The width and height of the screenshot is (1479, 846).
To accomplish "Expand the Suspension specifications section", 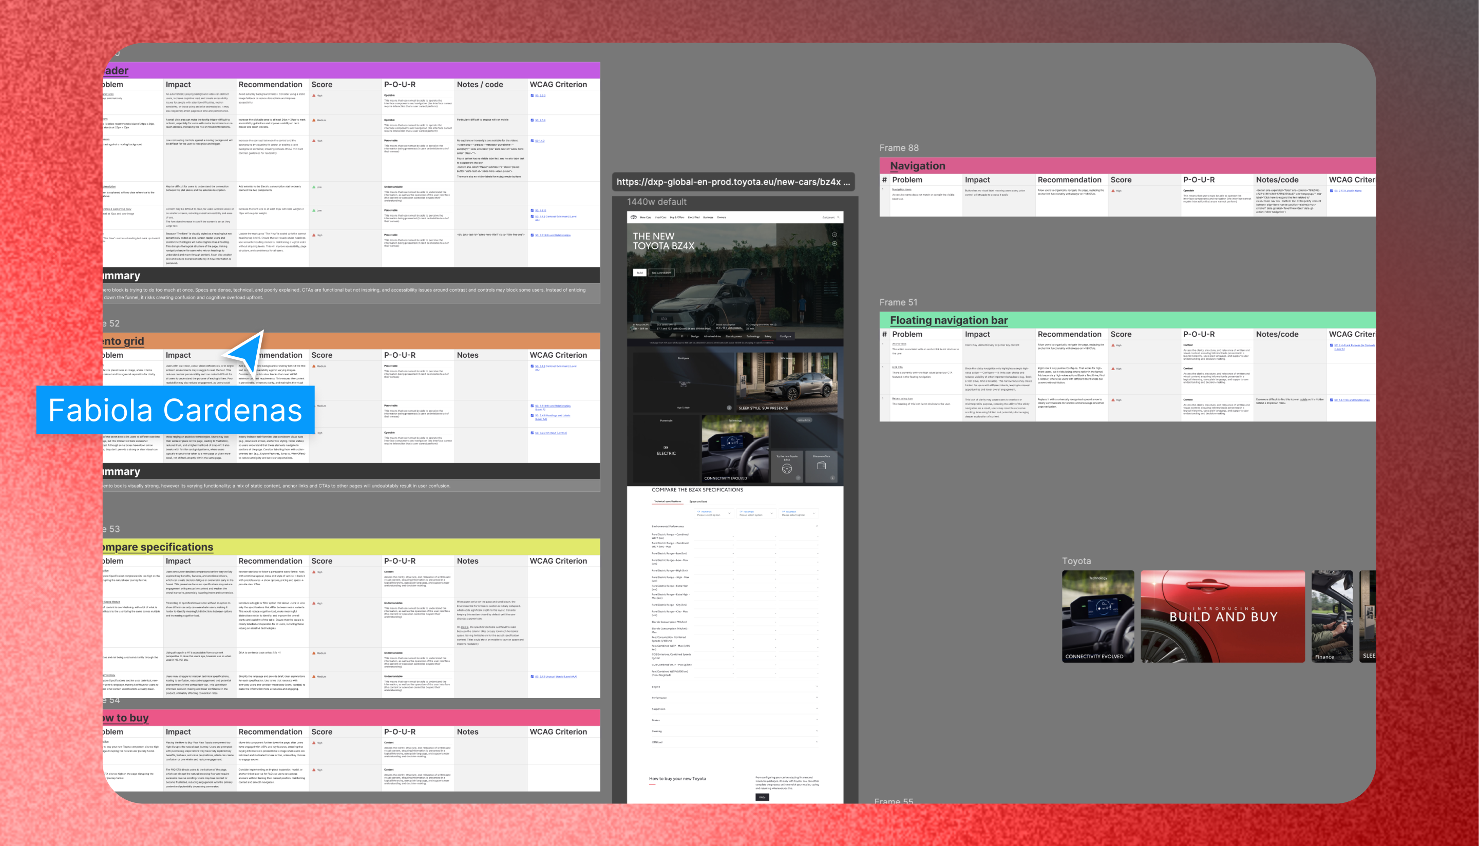I will pyautogui.click(x=817, y=709).
